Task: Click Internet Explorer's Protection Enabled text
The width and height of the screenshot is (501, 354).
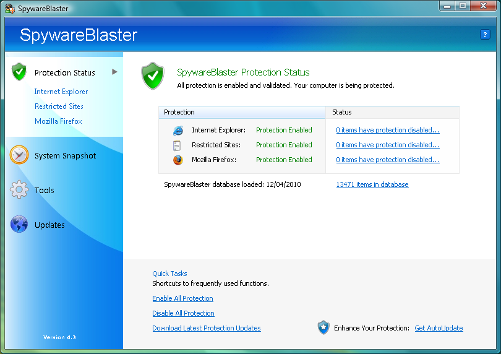Action: pos(284,130)
